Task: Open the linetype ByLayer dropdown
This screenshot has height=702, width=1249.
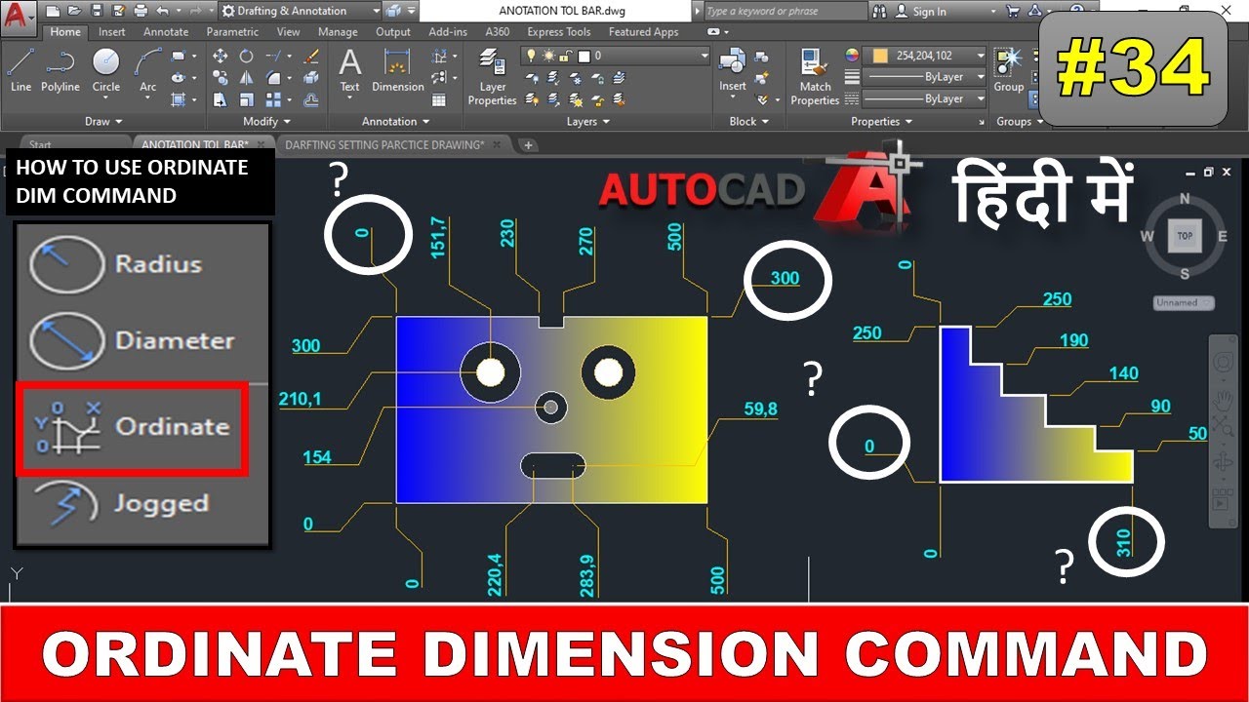Action: (x=980, y=98)
